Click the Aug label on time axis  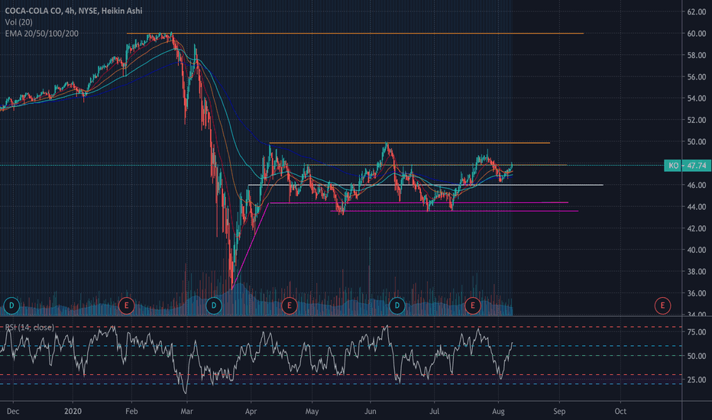(498, 412)
